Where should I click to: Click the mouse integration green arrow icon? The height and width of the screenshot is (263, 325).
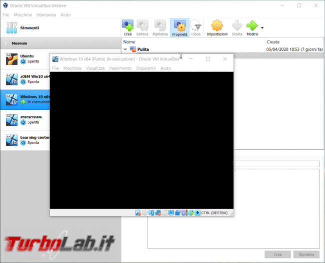191,213
